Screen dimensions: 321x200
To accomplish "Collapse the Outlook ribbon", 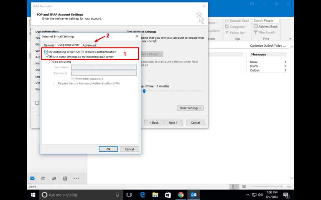I will coord(290,39).
